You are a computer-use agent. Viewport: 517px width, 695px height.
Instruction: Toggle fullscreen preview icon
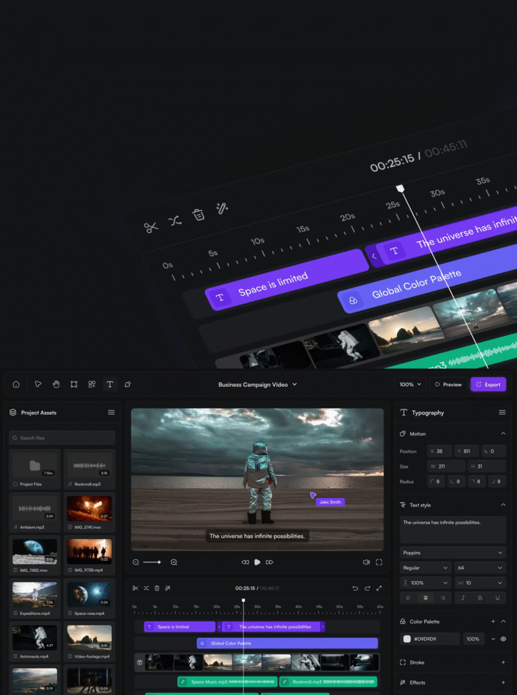[x=379, y=562]
